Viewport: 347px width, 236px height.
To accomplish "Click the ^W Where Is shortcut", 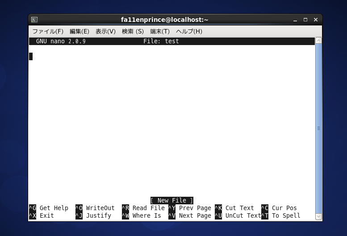I will click(x=142, y=215).
